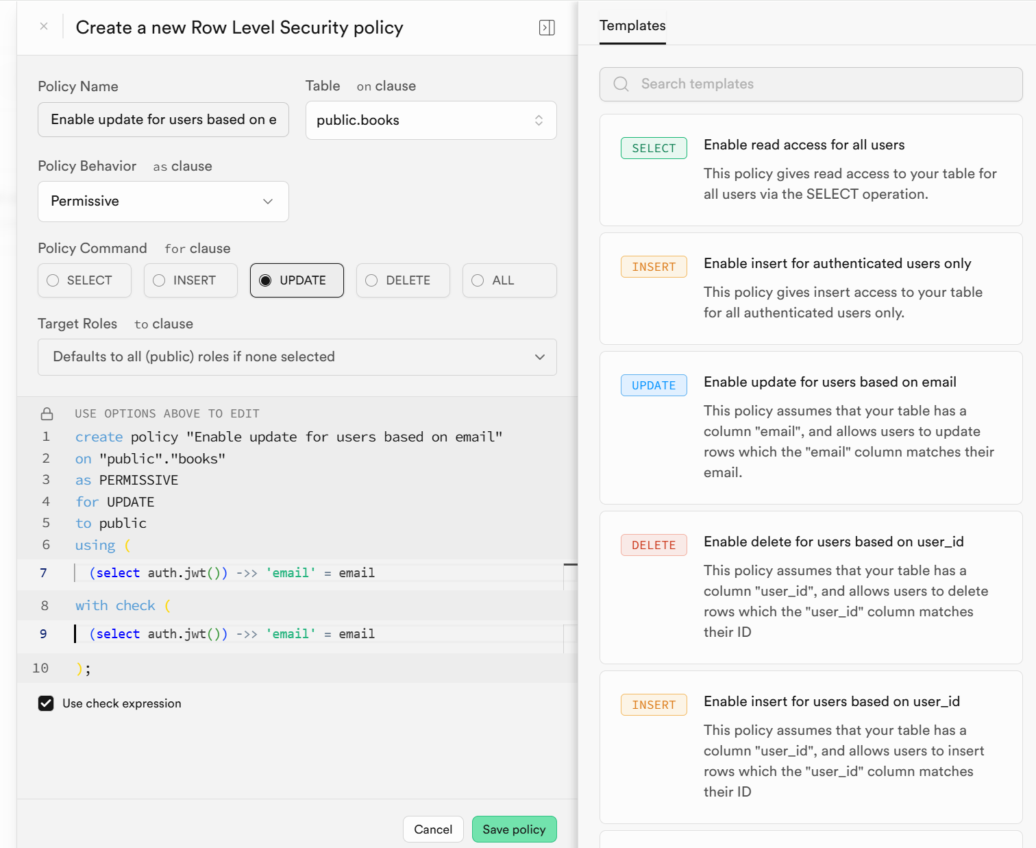Click the search magnifier icon in templates
The height and width of the screenshot is (848, 1036).
pyautogui.click(x=621, y=84)
